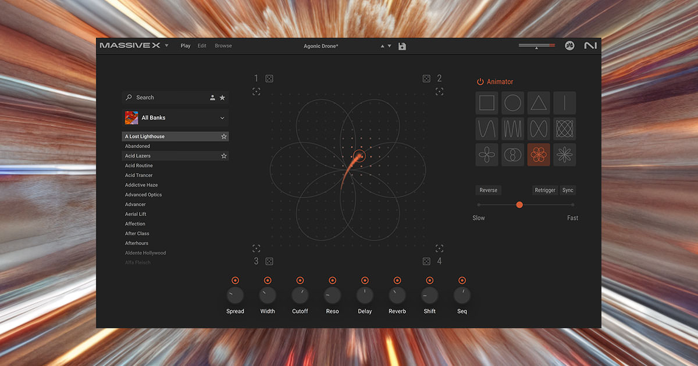Select the overlapping circles Animator shape
Viewport: 698px width, 366px height.
tap(513, 155)
